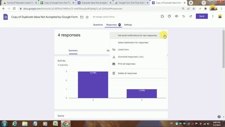Bookmark this page with star icon
The image size is (225, 127).
click(x=194, y=8)
